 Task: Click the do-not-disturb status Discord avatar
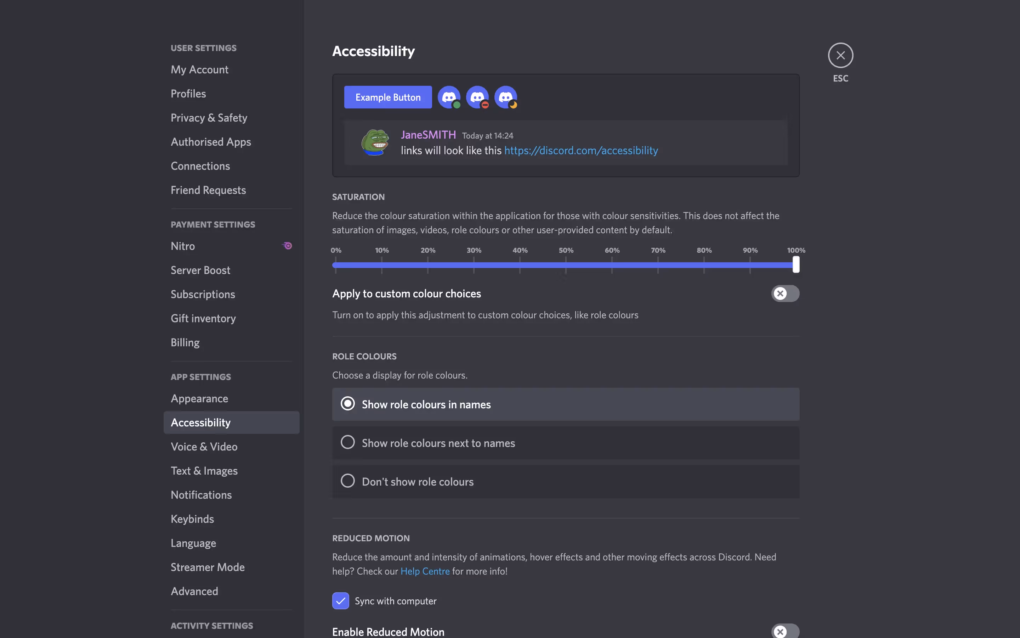pyautogui.click(x=477, y=97)
